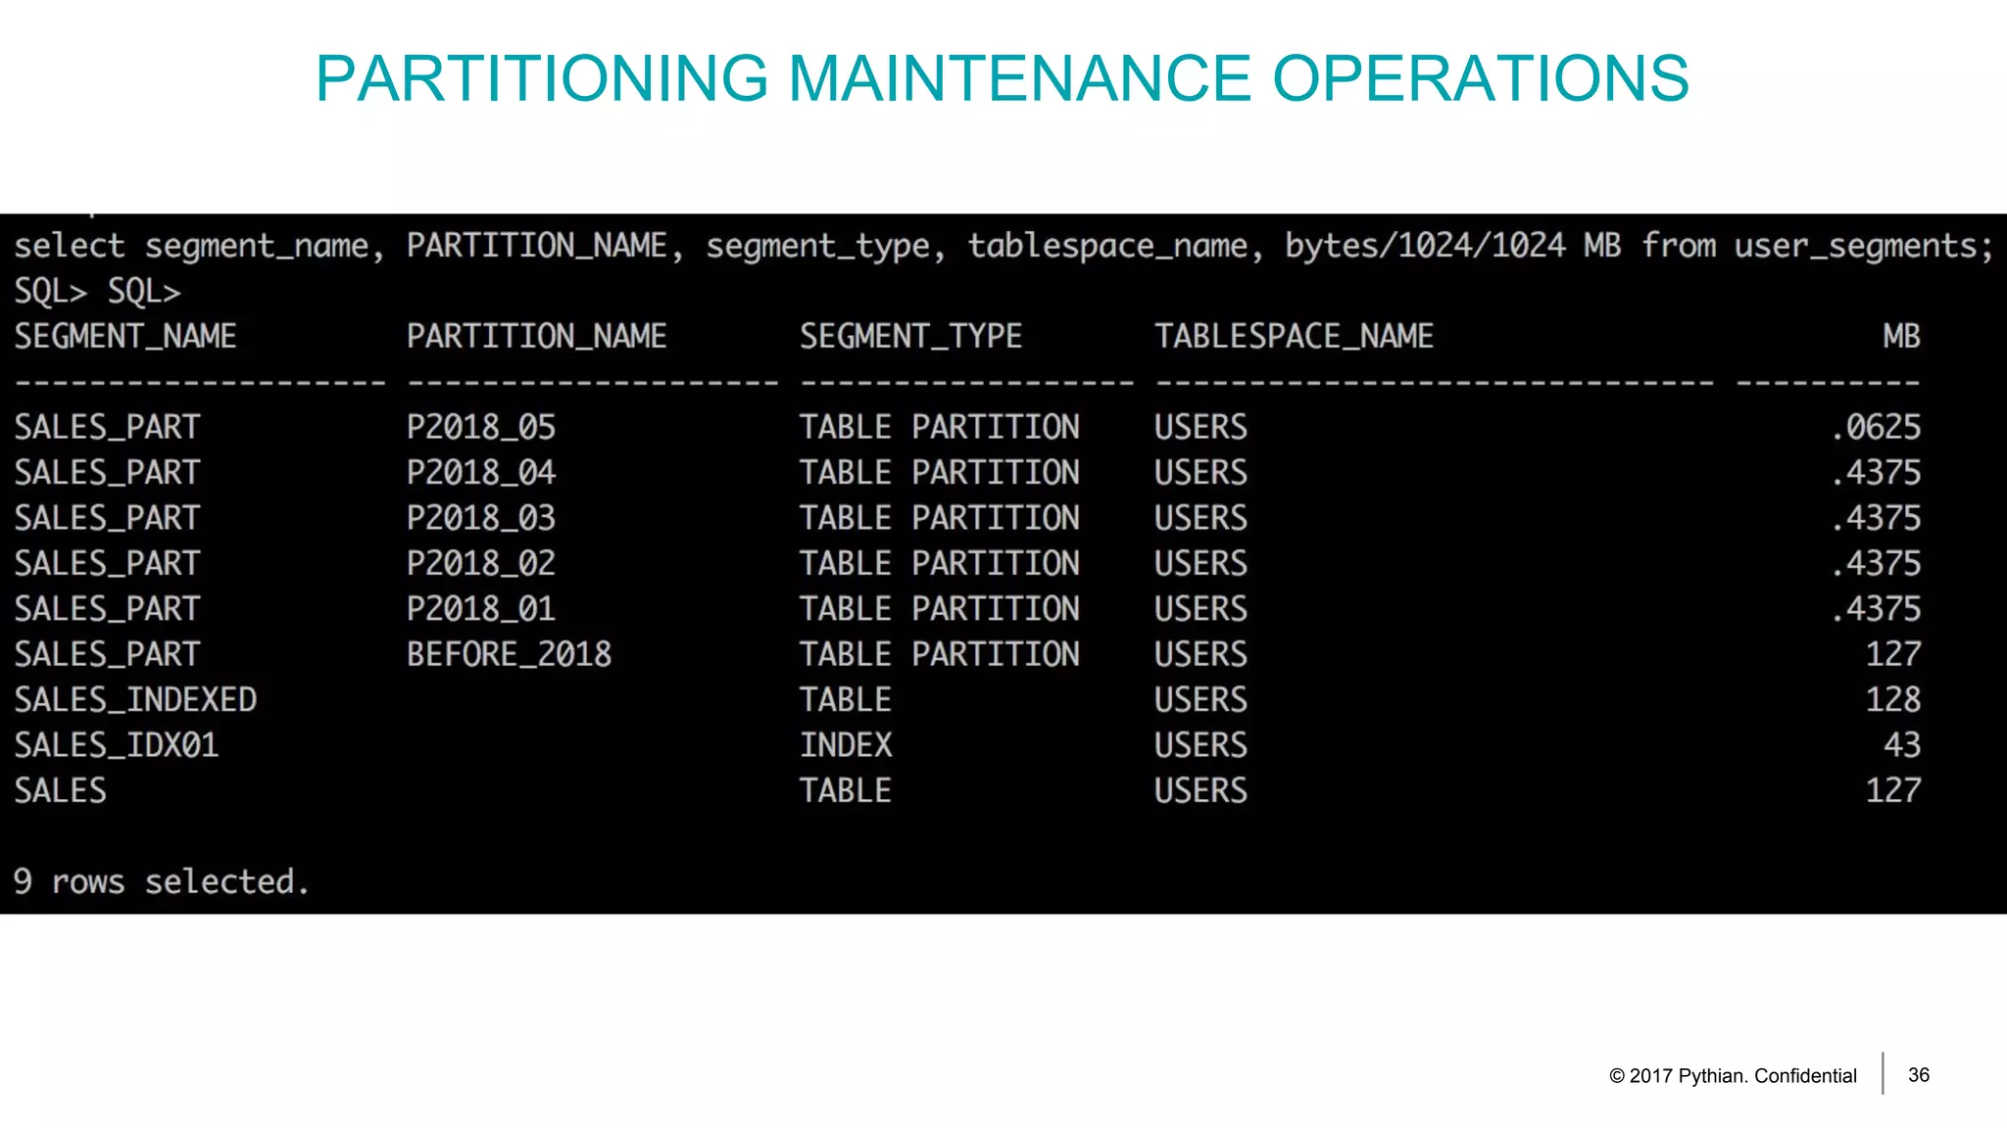This screenshot has width=2007, height=1128.
Task: Click the 127 value in the SALES row
Action: click(x=1893, y=790)
